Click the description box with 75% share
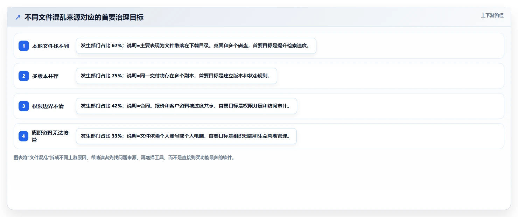This screenshot has height=217, width=518. 176,76
